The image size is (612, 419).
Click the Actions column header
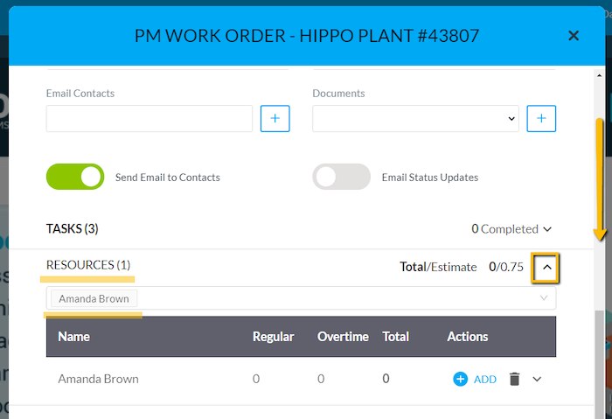(x=468, y=337)
